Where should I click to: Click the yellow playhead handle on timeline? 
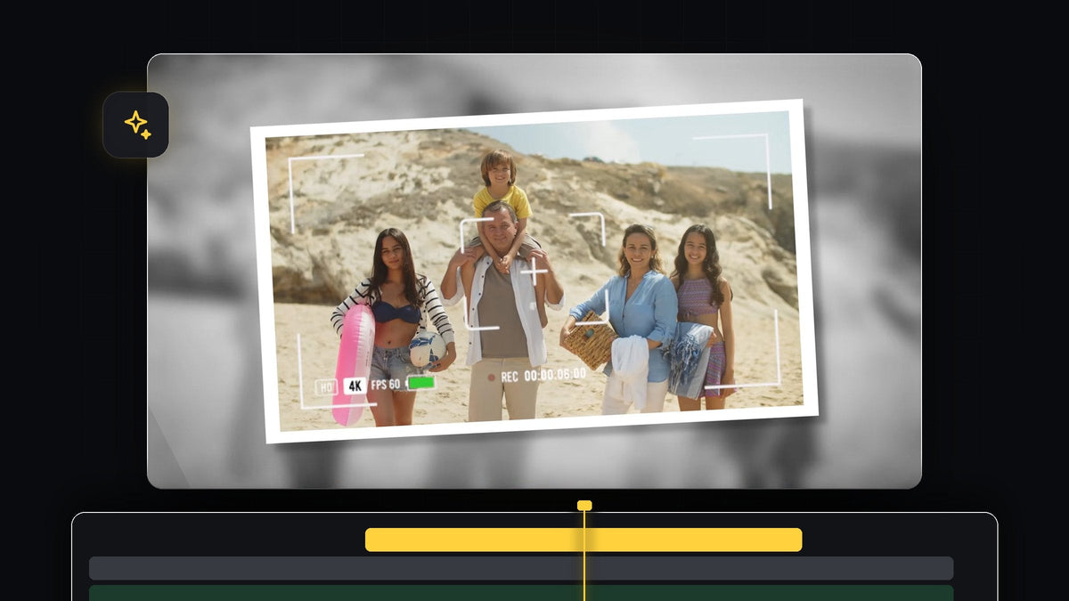[x=584, y=506]
